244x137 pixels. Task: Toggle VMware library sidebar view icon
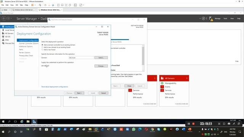click(58, 5)
